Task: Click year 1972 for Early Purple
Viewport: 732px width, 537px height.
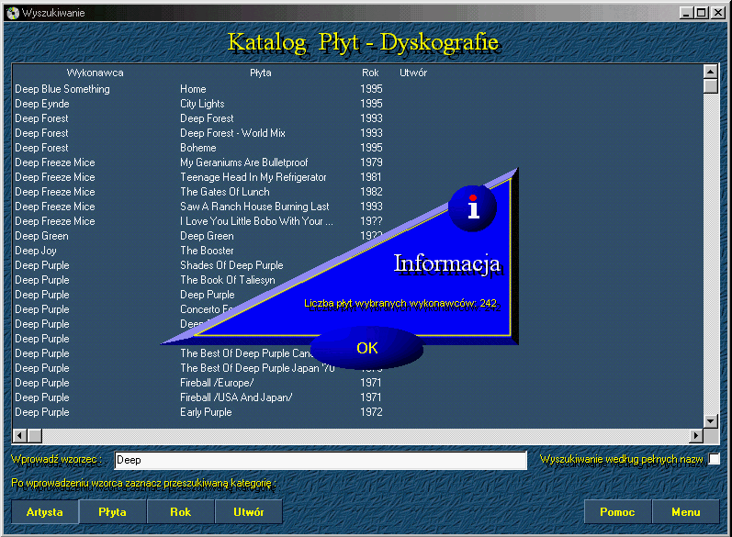Action: pos(371,412)
